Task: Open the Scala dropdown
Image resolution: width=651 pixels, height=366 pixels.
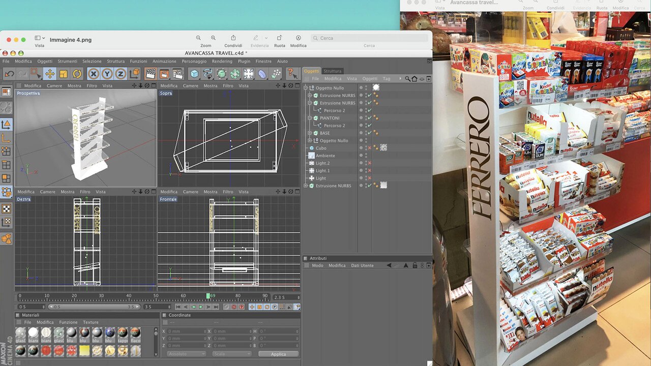Action: click(231, 354)
